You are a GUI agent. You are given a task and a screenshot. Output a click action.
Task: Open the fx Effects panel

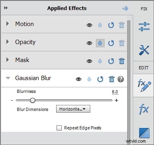(x=144, y=109)
